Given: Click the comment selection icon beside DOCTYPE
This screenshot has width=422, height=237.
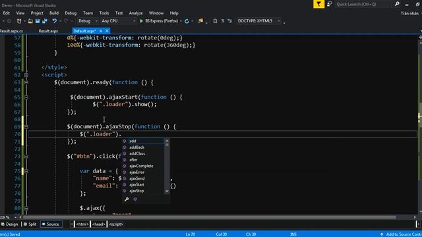Looking at the screenshot, I should pyautogui.click(x=229, y=21).
